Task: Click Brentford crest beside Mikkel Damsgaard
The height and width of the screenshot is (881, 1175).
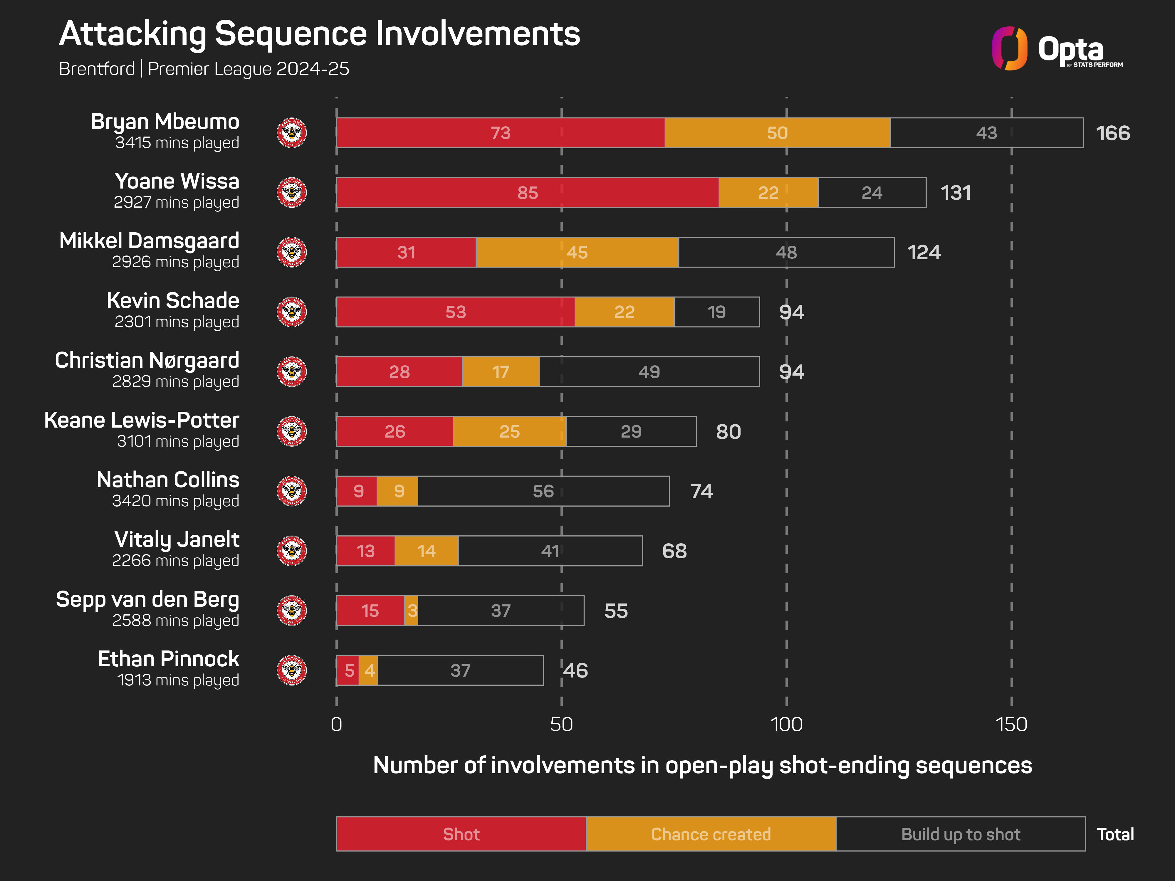Action: point(292,252)
